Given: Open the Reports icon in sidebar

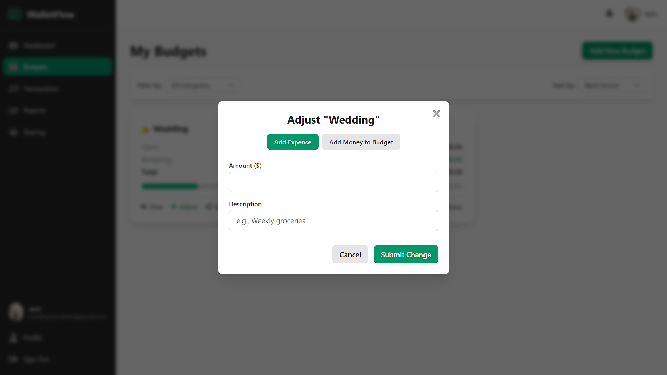Looking at the screenshot, I should coord(14,110).
